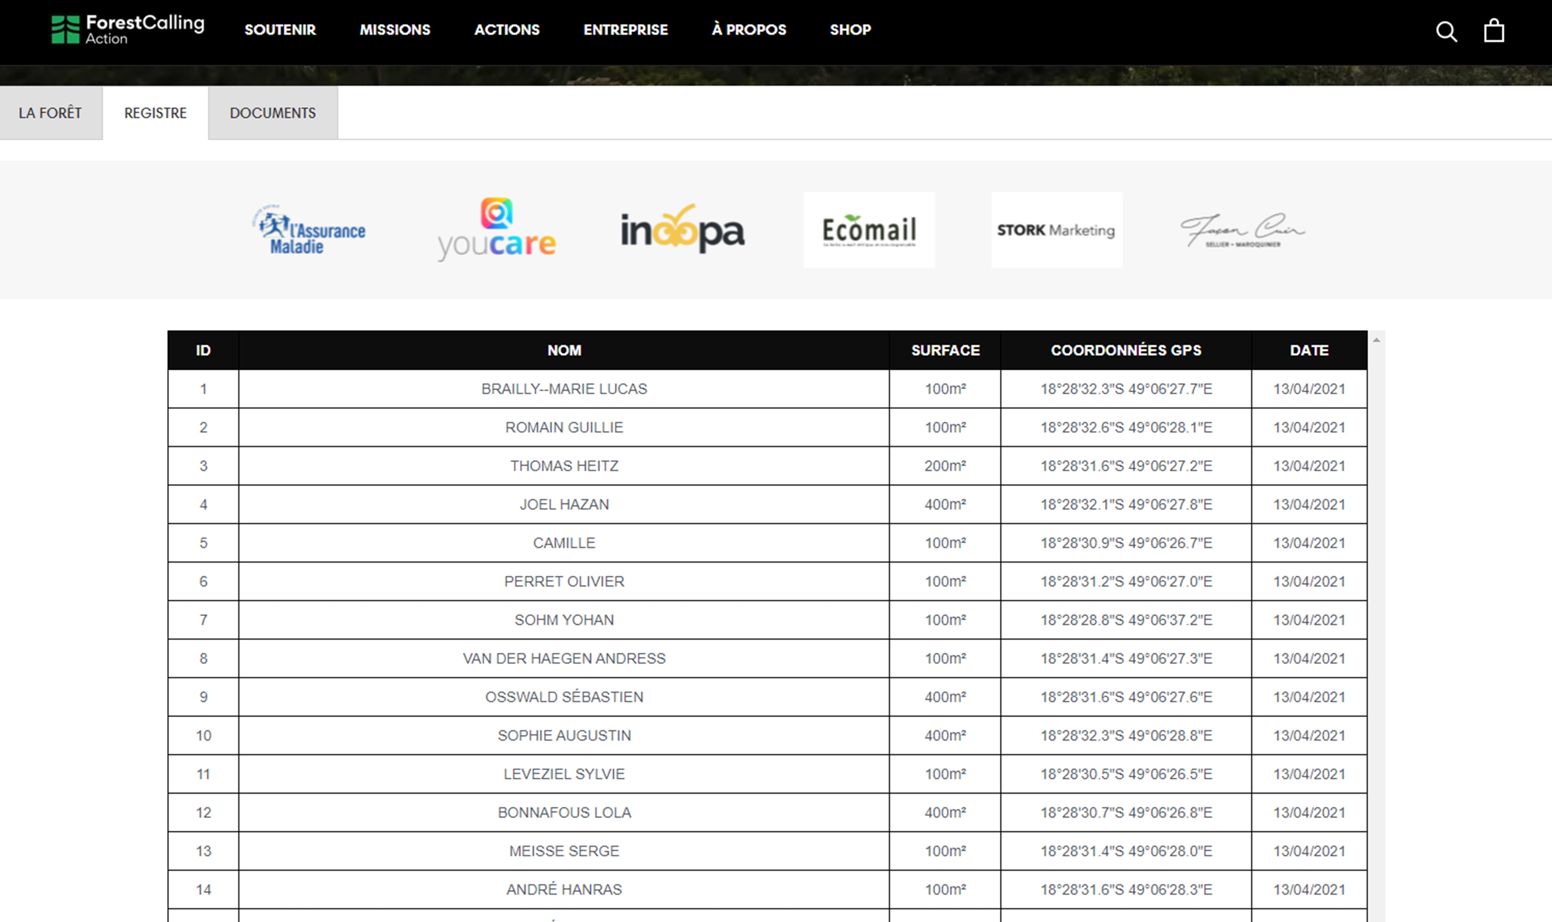Open the SOUTENIR menu

click(x=280, y=30)
